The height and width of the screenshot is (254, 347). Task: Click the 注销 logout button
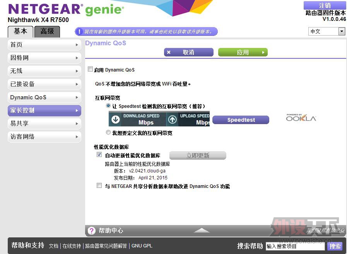pyautogui.click(x=325, y=5)
